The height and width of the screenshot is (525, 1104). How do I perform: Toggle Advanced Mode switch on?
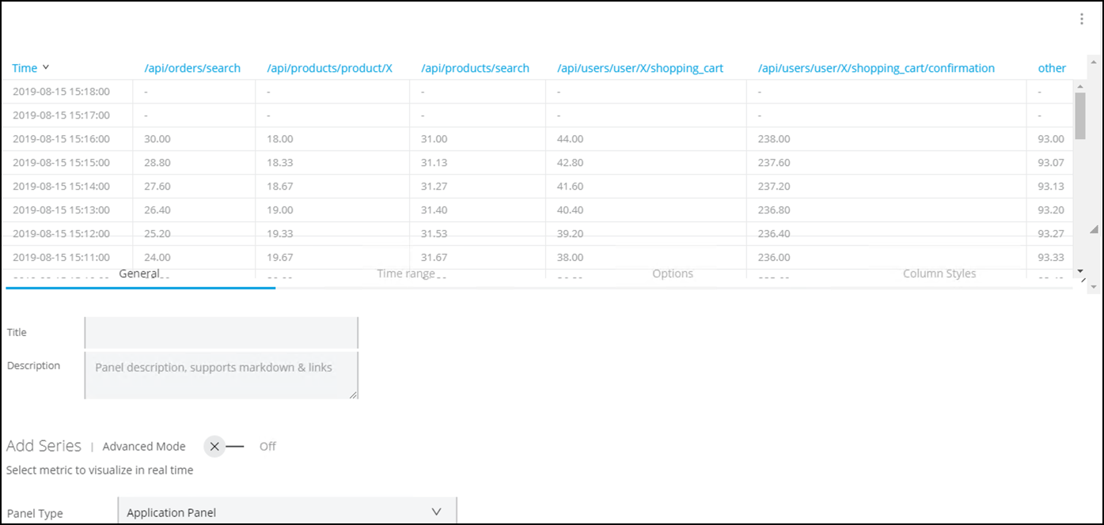point(224,446)
